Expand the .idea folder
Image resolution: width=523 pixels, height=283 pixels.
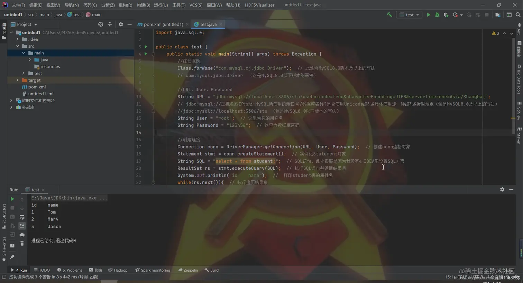[x=18, y=39]
